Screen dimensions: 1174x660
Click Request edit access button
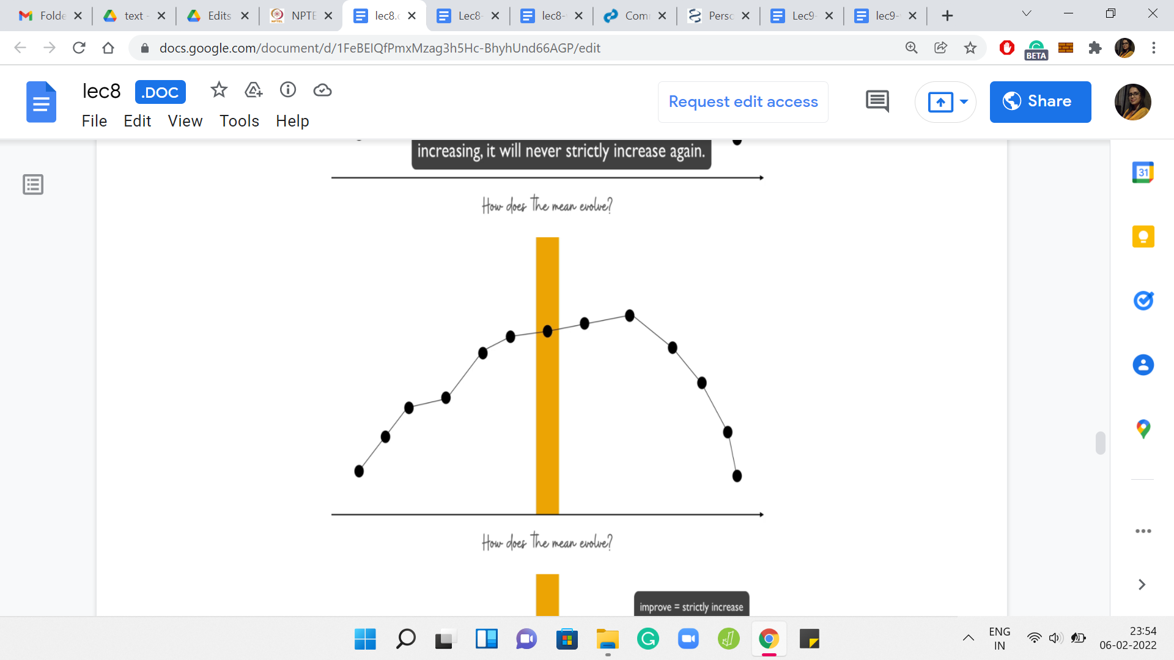point(743,101)
